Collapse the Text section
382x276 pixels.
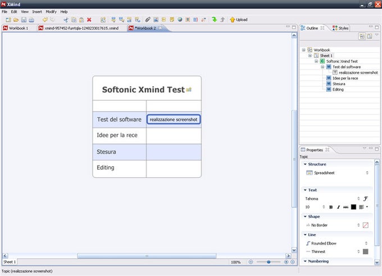(x=305, y=190)
